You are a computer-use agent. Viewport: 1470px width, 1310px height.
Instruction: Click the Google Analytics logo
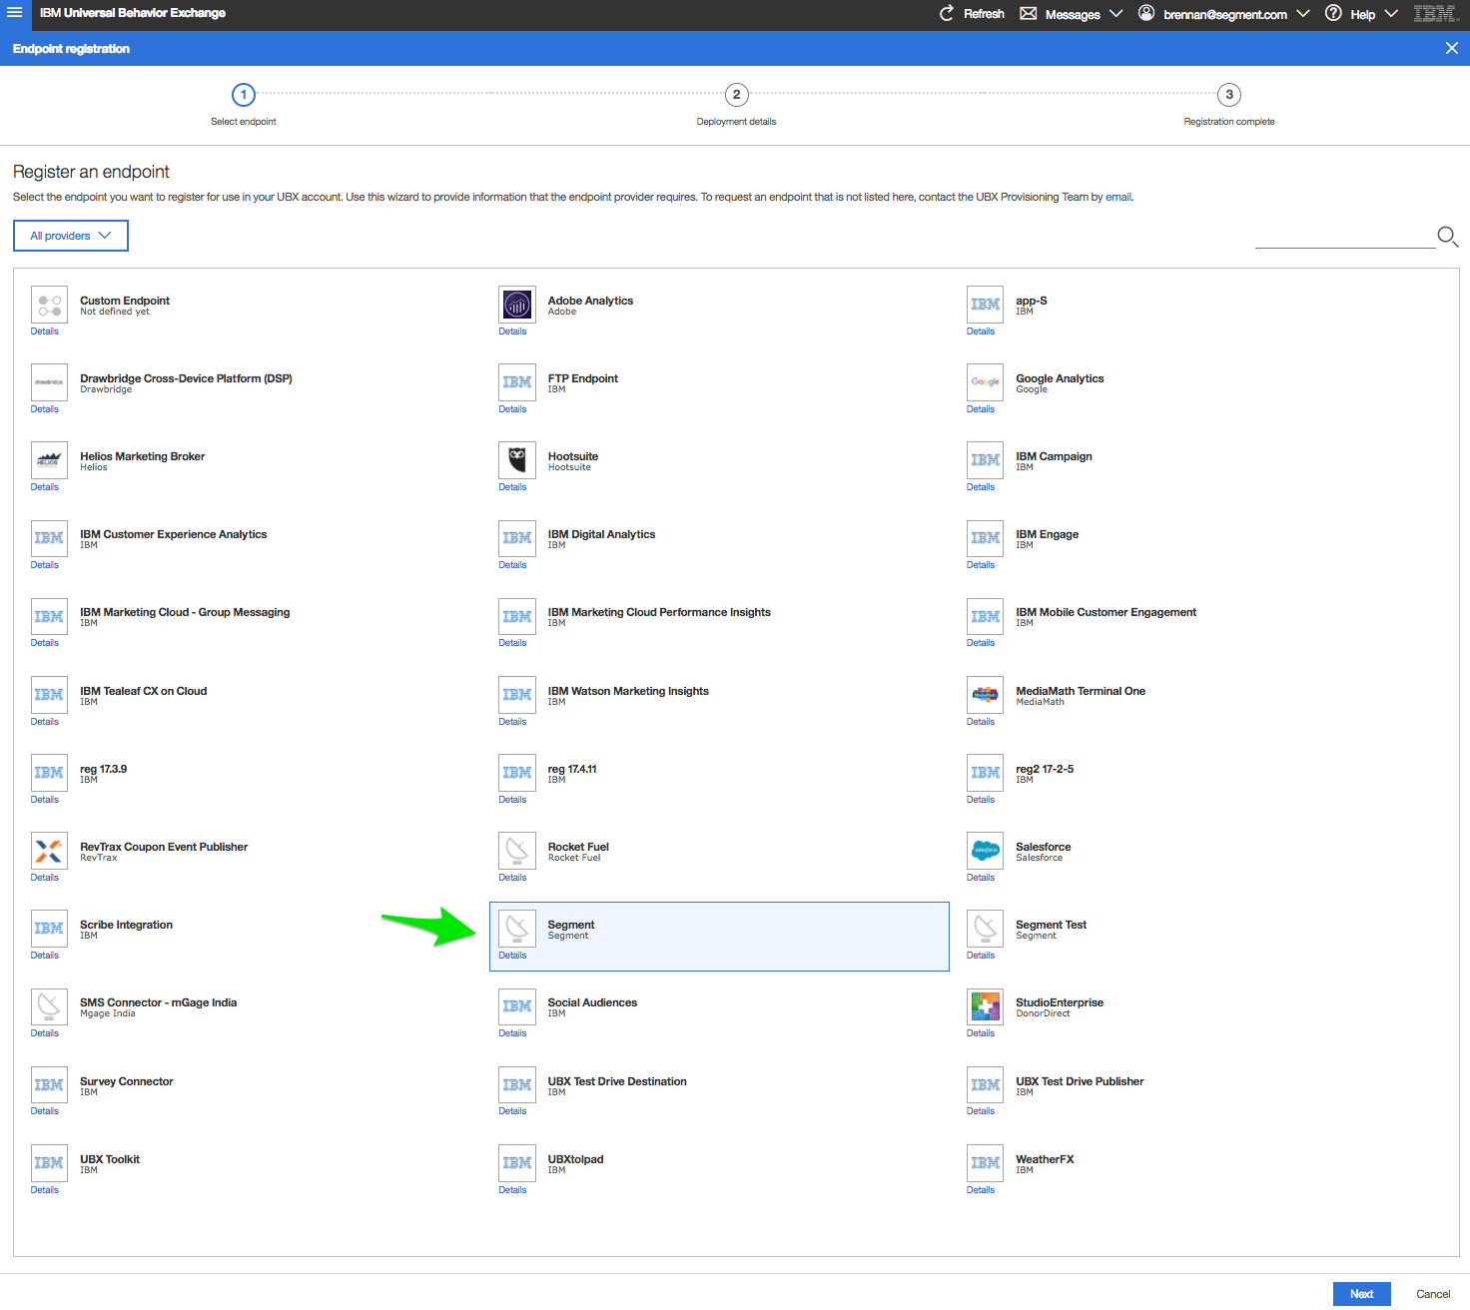click(x=985, y=382)
